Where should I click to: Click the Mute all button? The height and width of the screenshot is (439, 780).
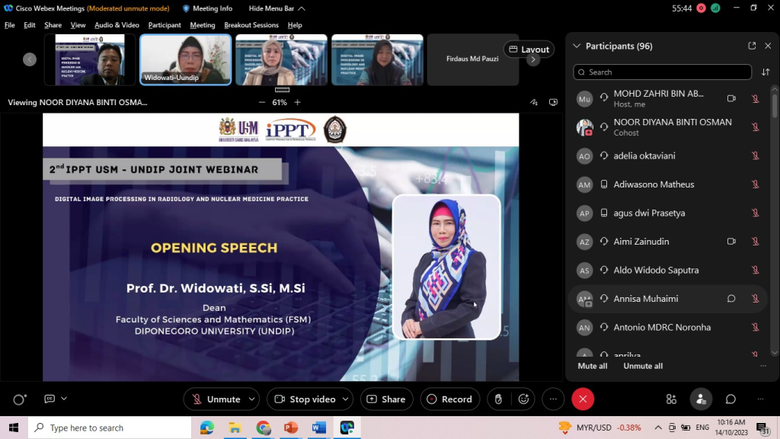point(593,366)
